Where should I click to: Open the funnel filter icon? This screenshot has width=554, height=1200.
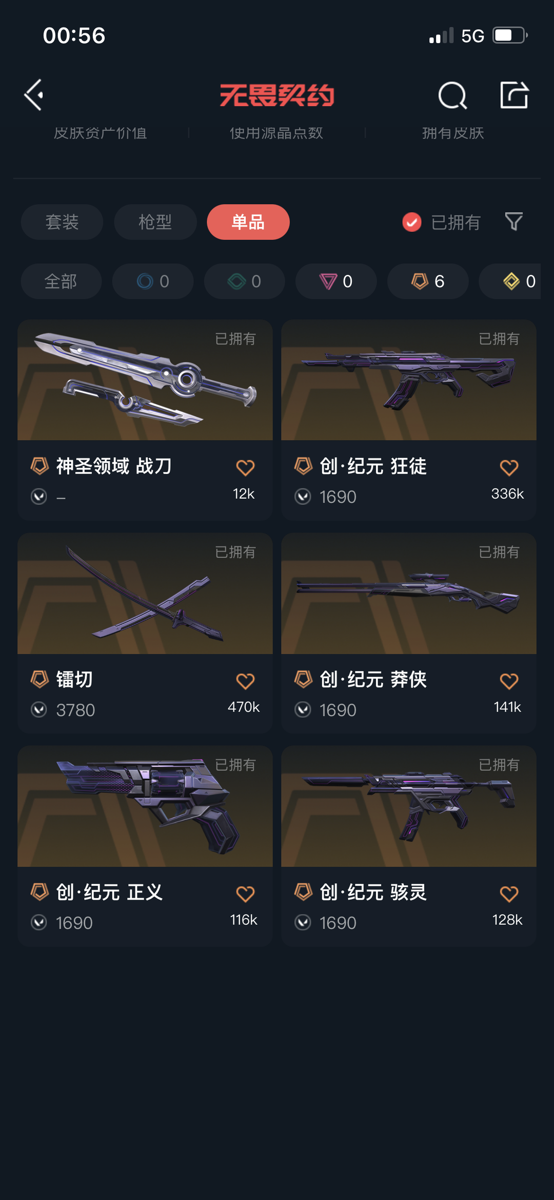pos(513,222)
